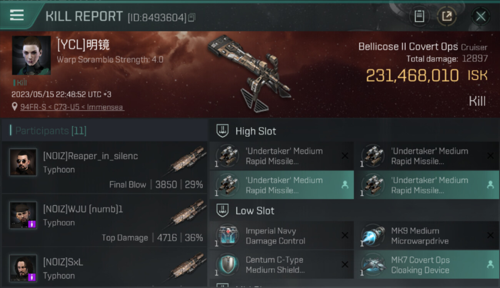Share the kill report externally

[447, 16]
